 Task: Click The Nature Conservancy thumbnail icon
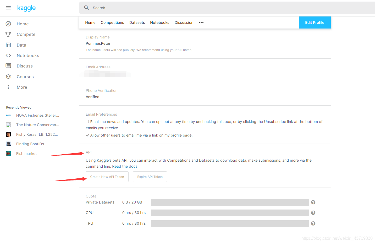point(8,125)
